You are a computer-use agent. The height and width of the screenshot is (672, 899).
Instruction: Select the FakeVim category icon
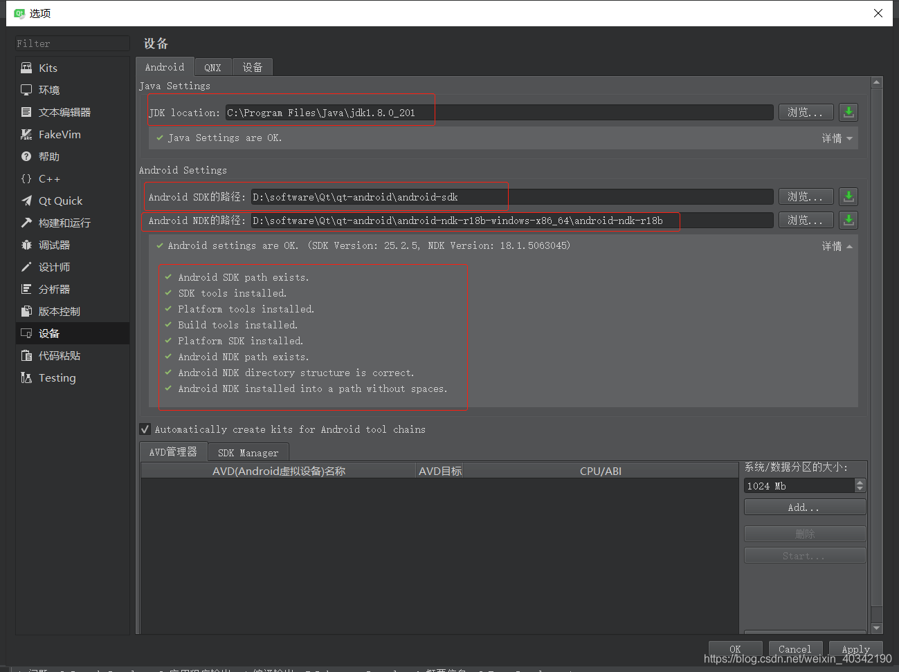point(26,134)
